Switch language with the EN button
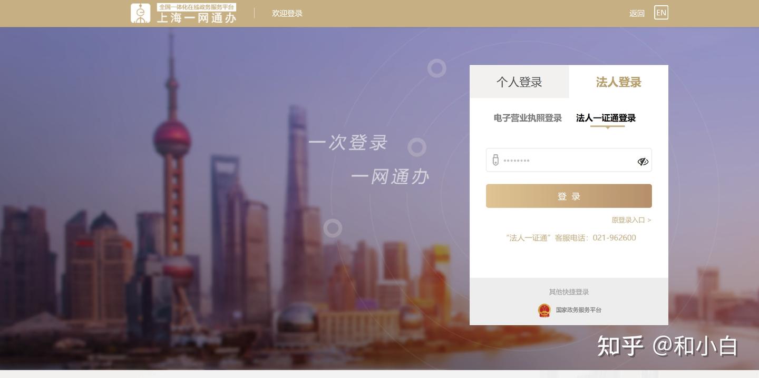Image resolution: width=759 pixels, height=378 pixels. (661, 13)
